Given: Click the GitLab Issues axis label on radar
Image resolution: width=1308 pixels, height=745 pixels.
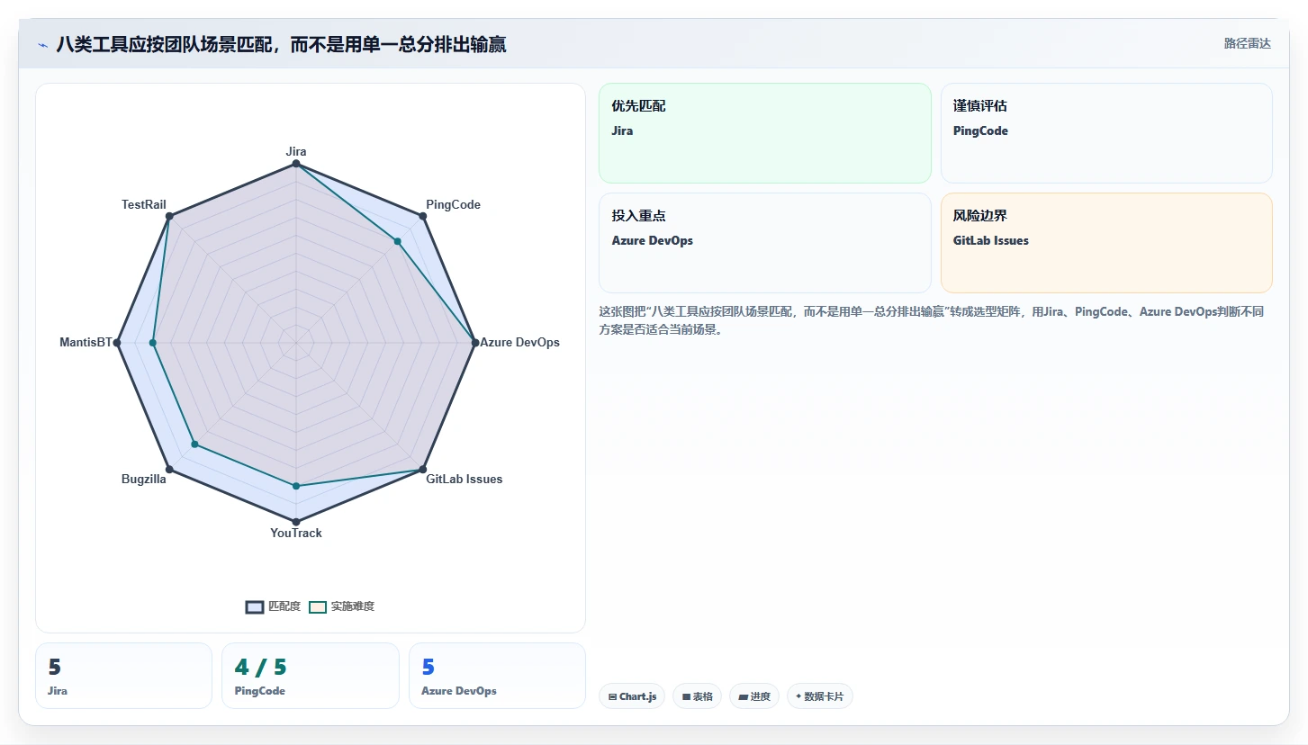Looking at the screenshot, I should [464, 479].
